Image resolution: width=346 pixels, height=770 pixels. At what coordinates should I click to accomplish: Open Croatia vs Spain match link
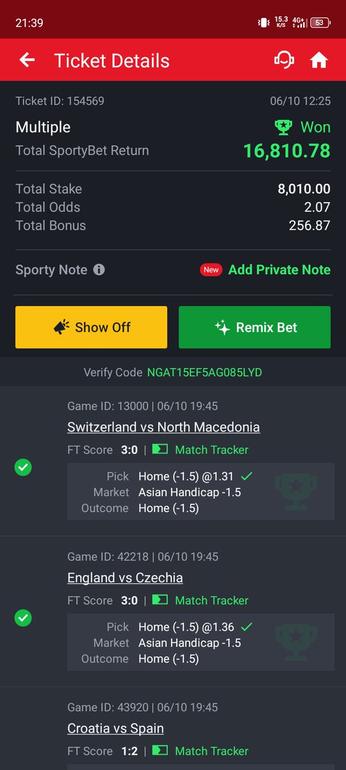(115, 729)
